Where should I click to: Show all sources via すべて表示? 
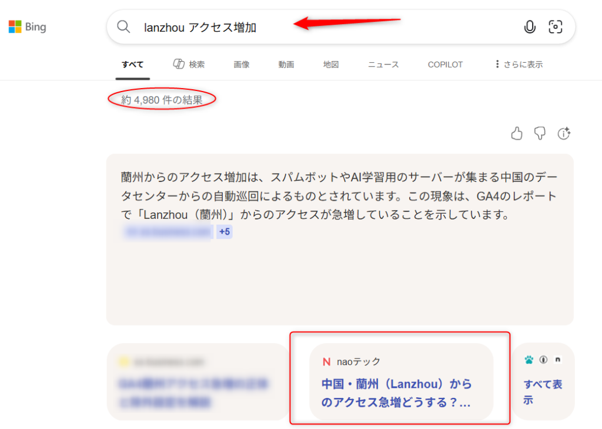coord(542,392)
